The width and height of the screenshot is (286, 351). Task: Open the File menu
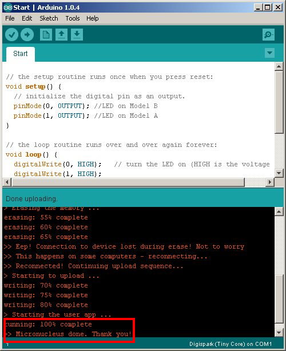pyautogui.click(x=10, y=18)
